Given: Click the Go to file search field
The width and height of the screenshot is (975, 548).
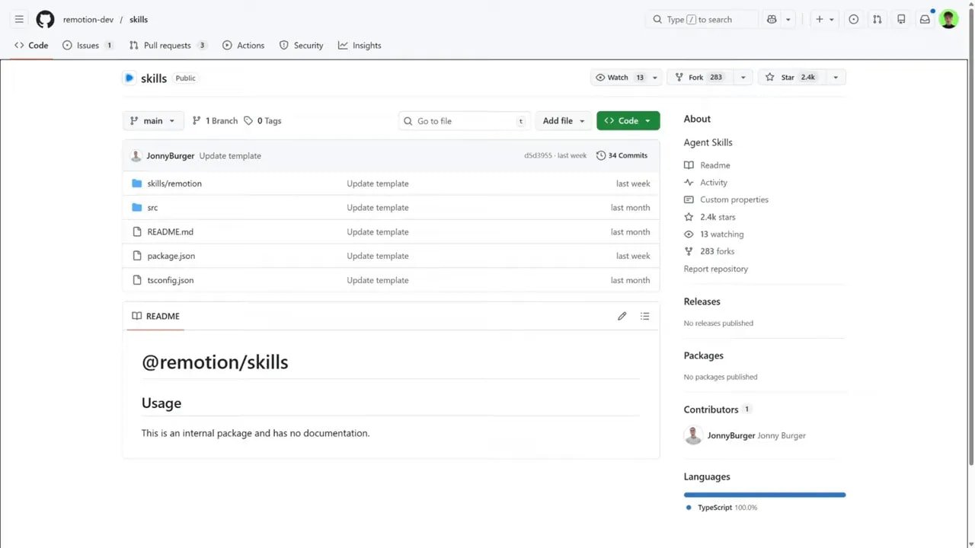Looking at the screenshot, I should point(464,120).
